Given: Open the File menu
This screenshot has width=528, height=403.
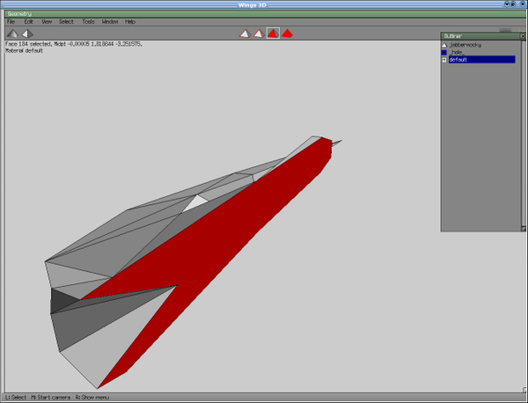Looking at the screenshot, I should click(11, 21).
